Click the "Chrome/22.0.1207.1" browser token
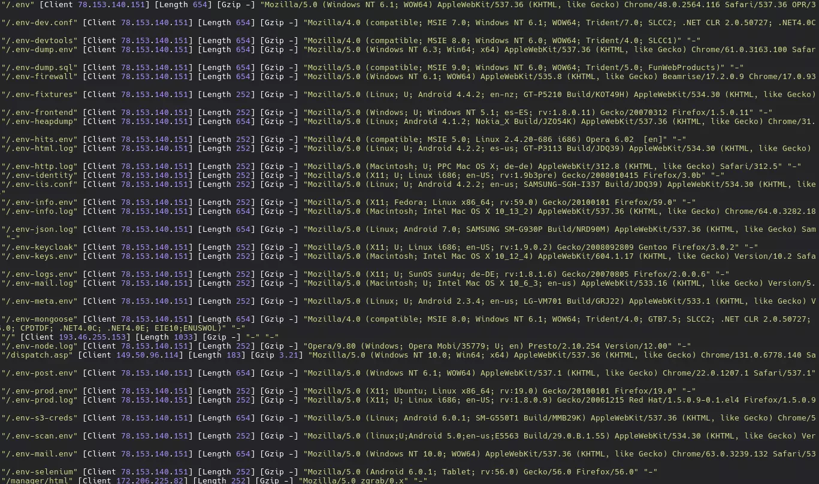 click(706, 373)
